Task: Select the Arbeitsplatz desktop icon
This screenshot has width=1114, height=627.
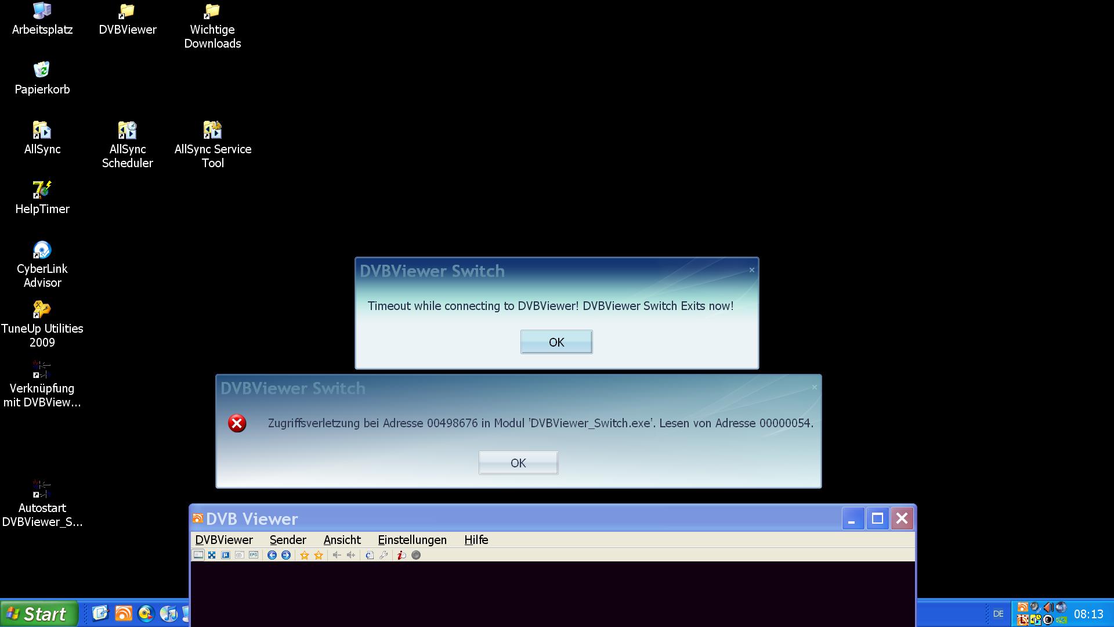Action: [x=42, y=19]
